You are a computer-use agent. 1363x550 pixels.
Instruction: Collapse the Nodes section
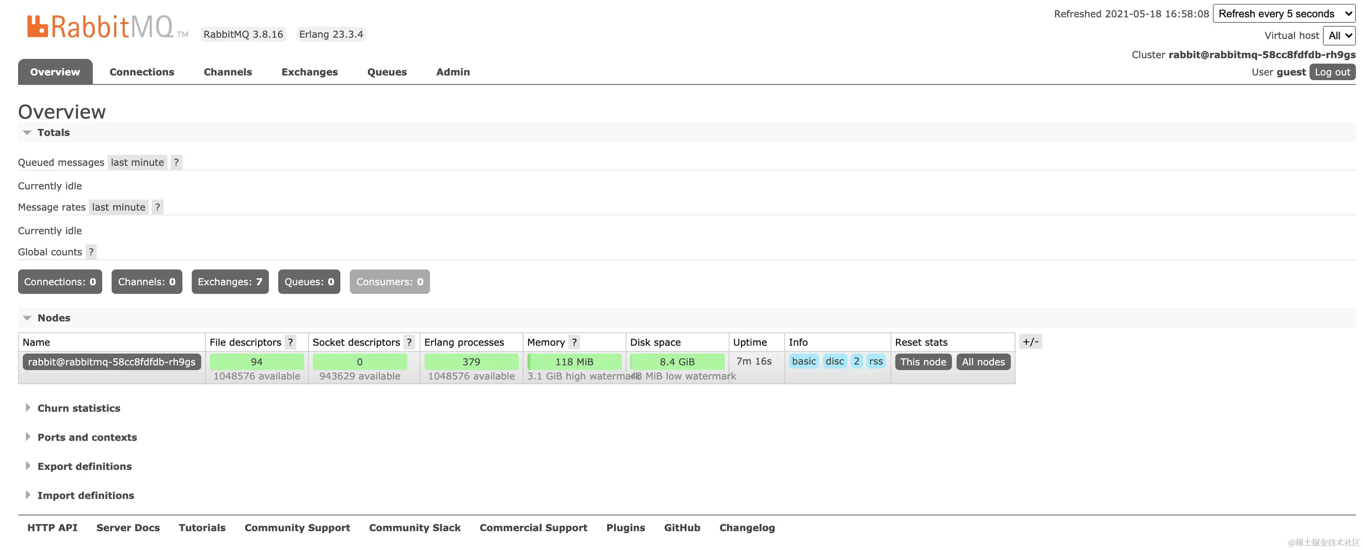click(x=54, y=318)
